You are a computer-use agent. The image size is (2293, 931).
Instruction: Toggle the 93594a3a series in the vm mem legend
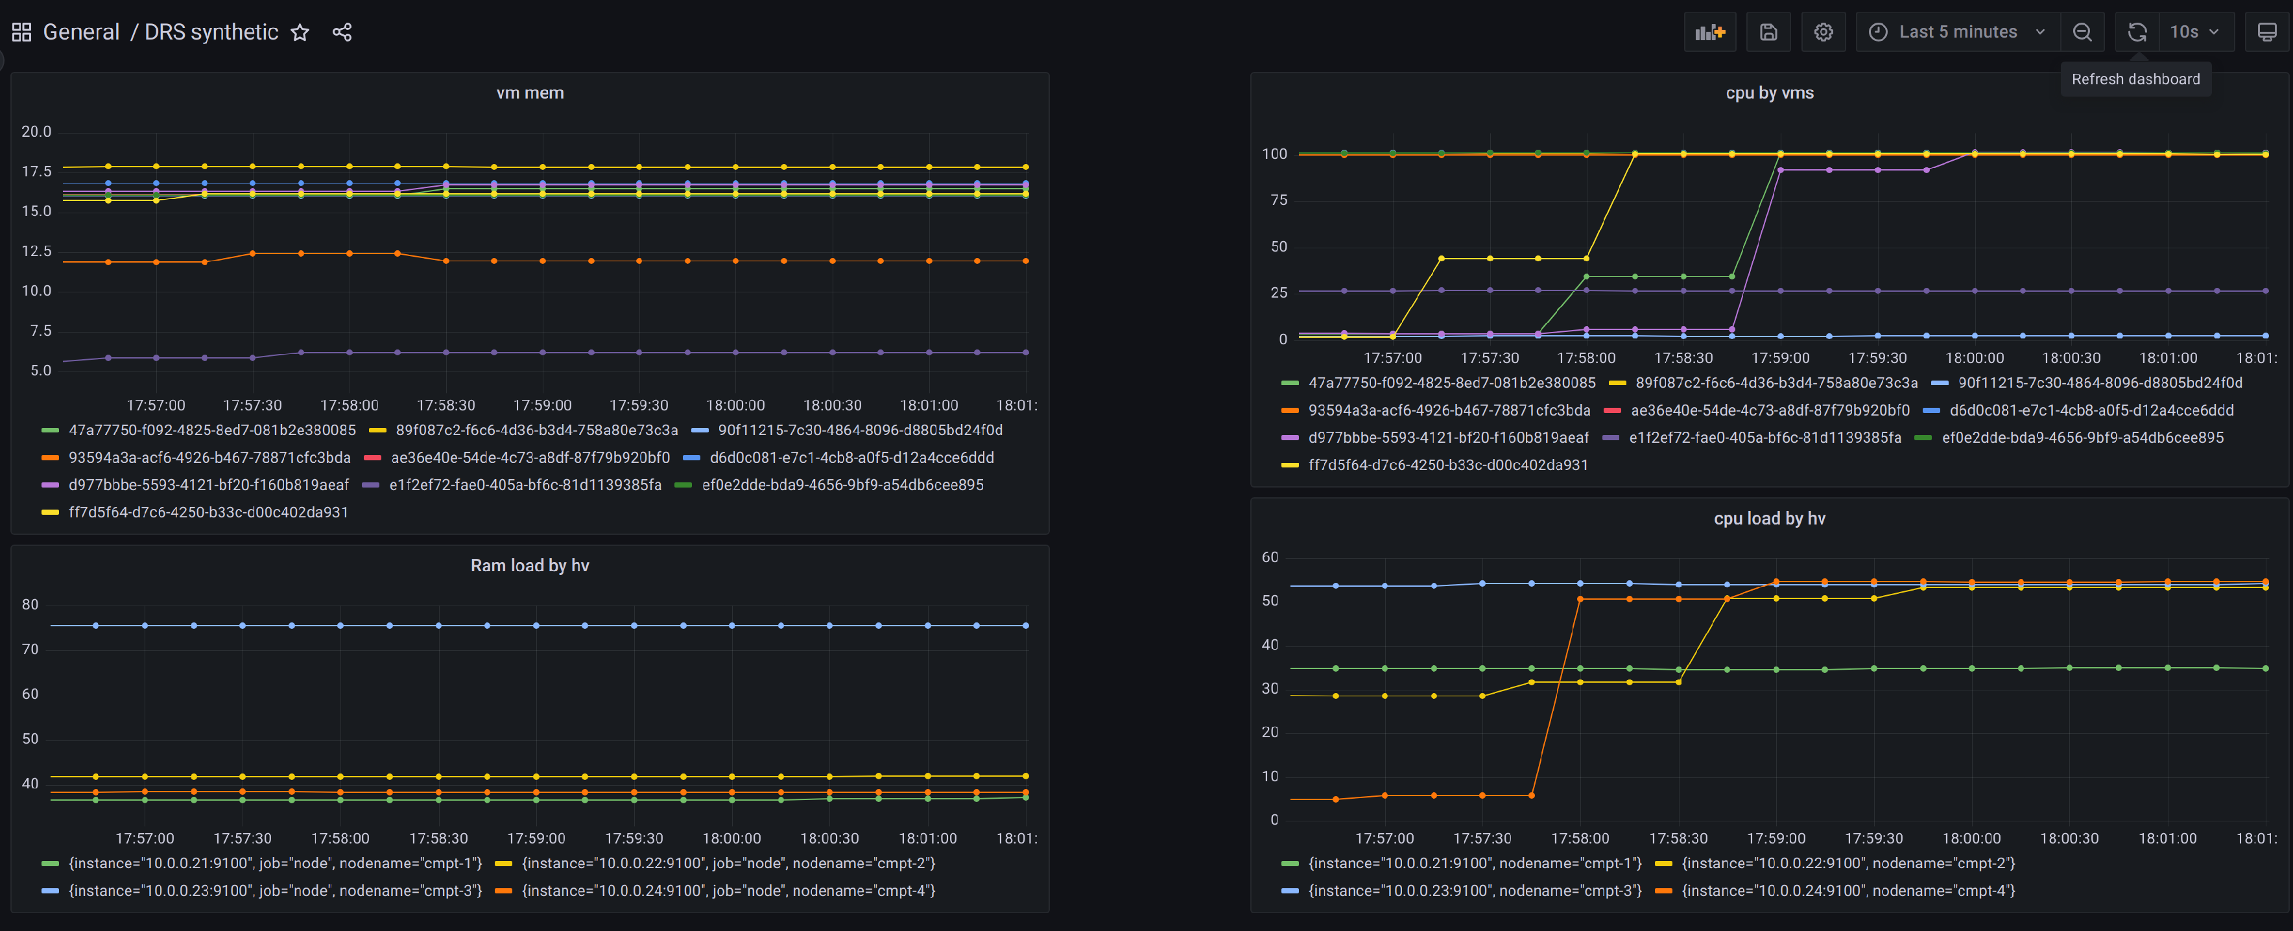(209, 458)
